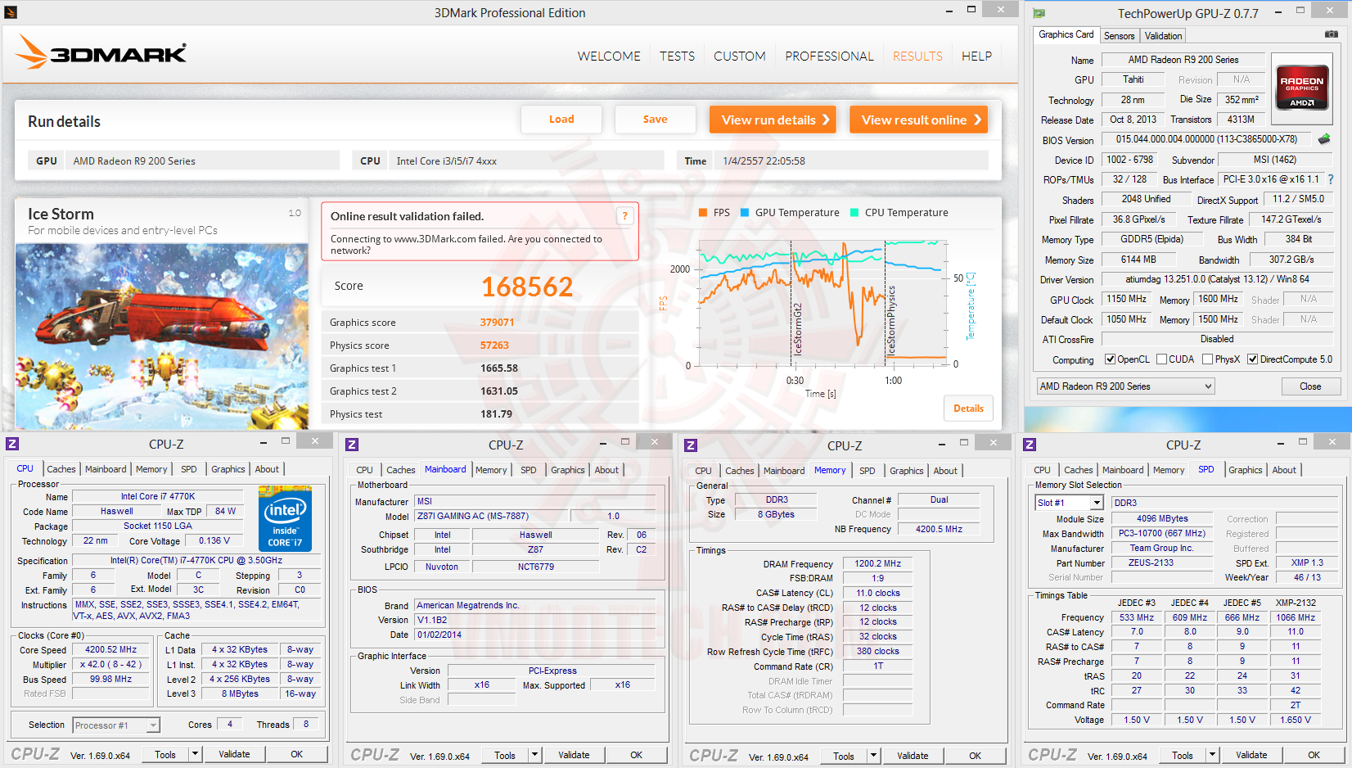This screenshot has width=1352, height=768.
Task: Click the Ice Storm test thumbnail image
Action: (162, 337)
